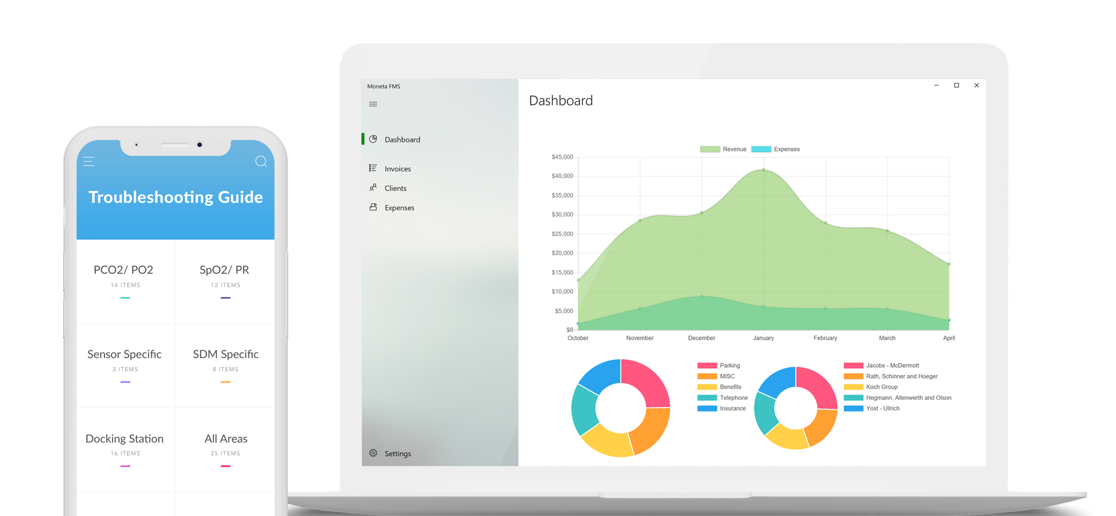Tap the search magnifier icon on phone

pyautogui.click(x=261, y=162)
